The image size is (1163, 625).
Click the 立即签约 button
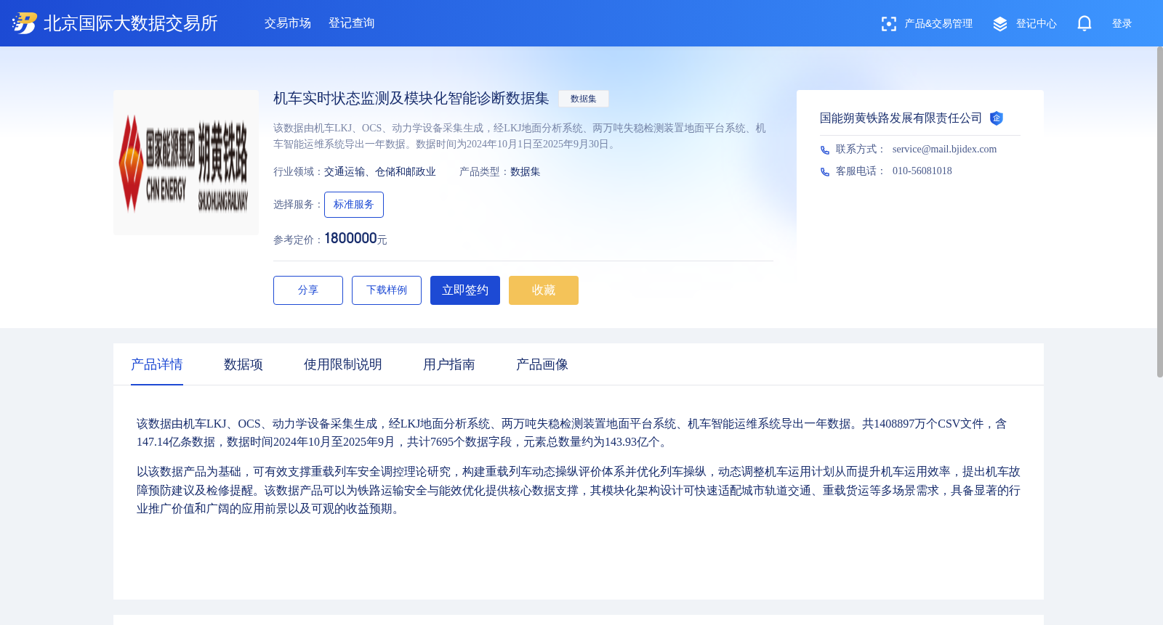tap(465, 290)
